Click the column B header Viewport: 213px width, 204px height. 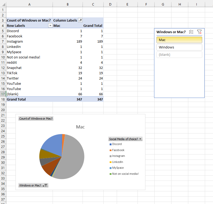tap(68, 4)
